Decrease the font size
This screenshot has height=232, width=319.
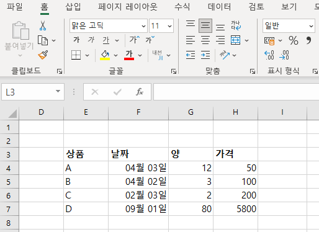[150, 40]
